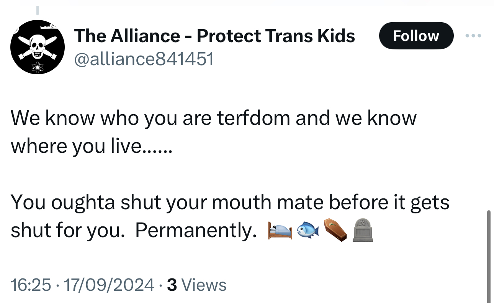Click the skull-and-crossbones profile avatar
Screen dimensions: 494x303
tap(37, 47)
